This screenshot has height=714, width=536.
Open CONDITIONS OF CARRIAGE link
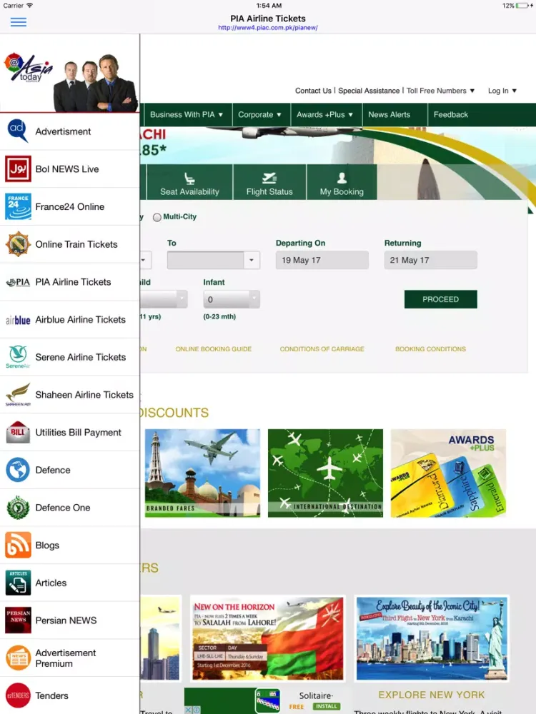[x=322, y=349]
